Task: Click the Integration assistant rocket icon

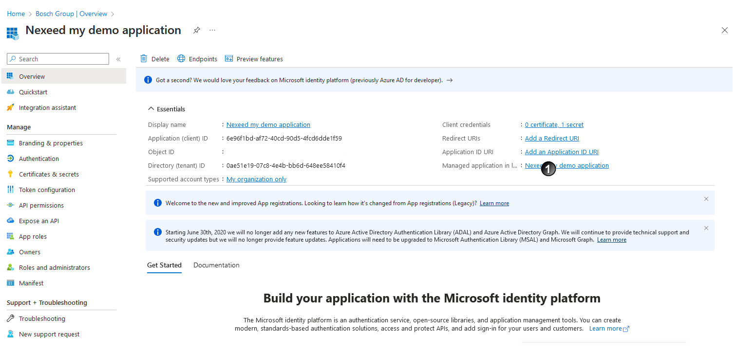Action: (10, 107)
